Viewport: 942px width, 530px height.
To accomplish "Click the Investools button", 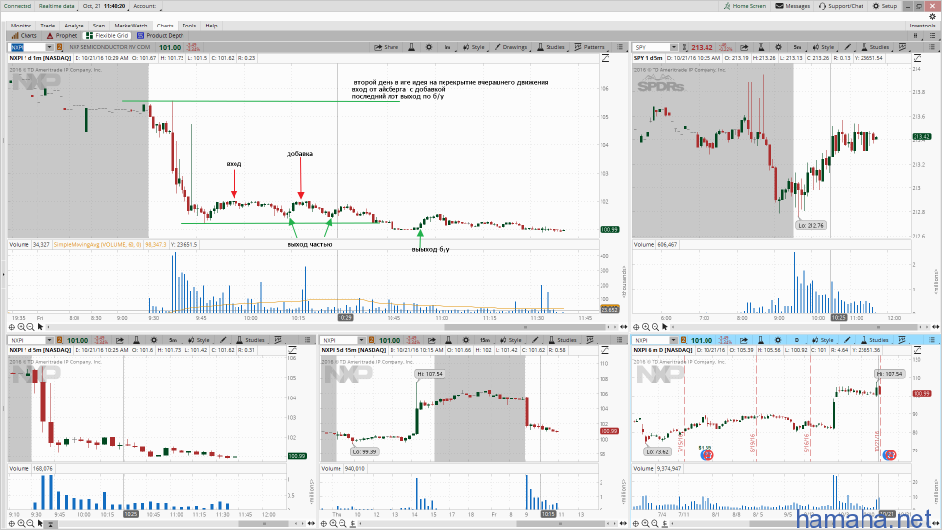I will (922, 26).
